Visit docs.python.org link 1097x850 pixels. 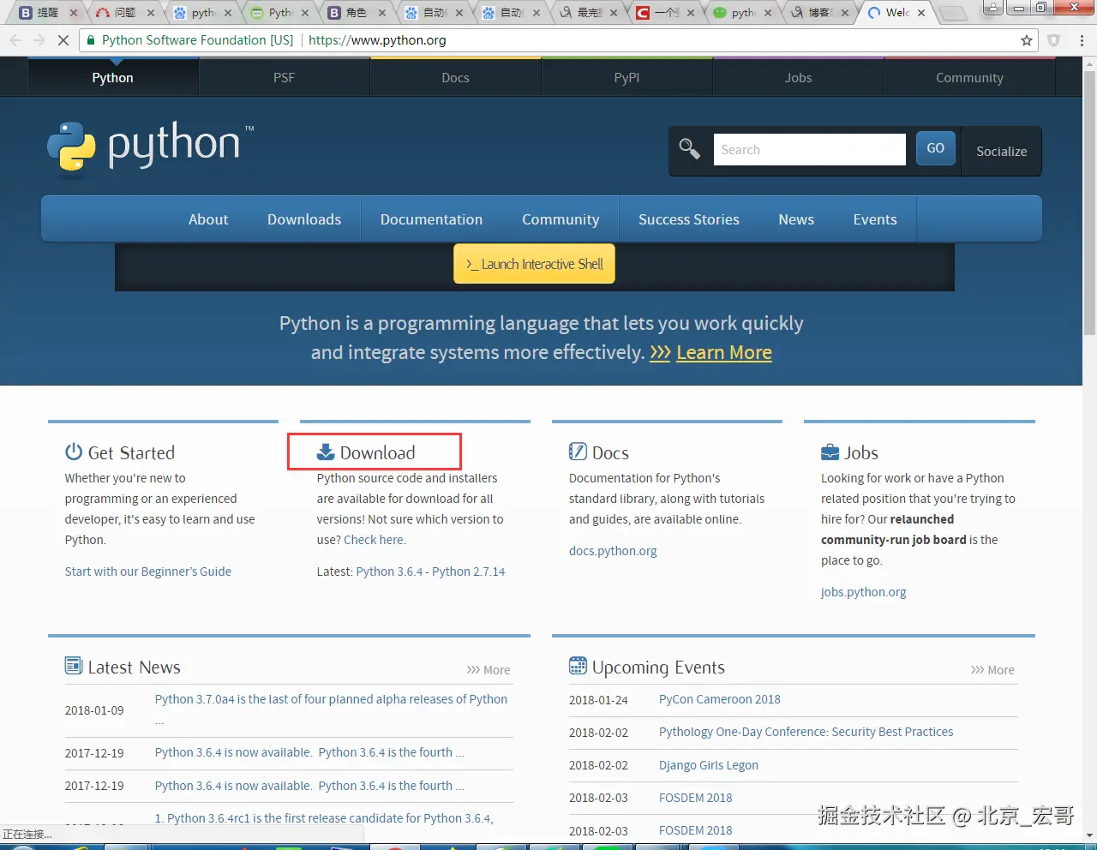pos(613,551)
